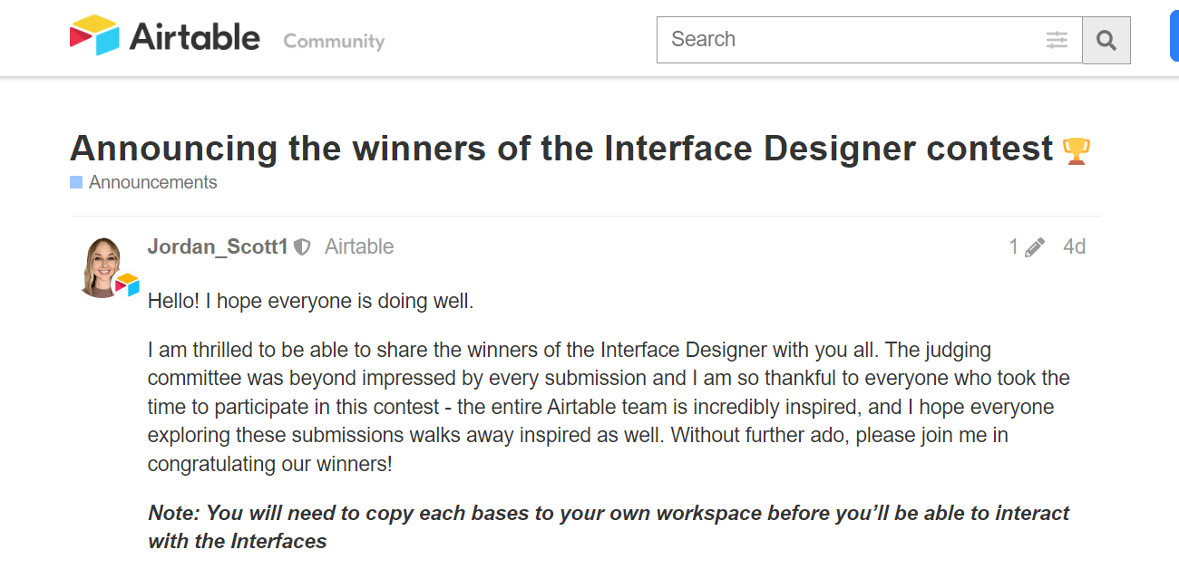Click the grey Airtable user title

pyautogui.click(x=359, y=246)
